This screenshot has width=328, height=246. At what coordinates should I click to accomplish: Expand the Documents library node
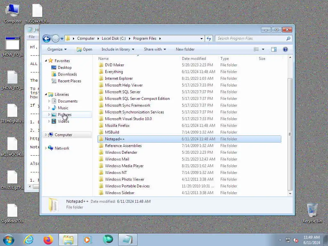point(49,101)
